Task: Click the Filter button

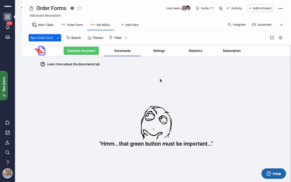Action: 115,38
